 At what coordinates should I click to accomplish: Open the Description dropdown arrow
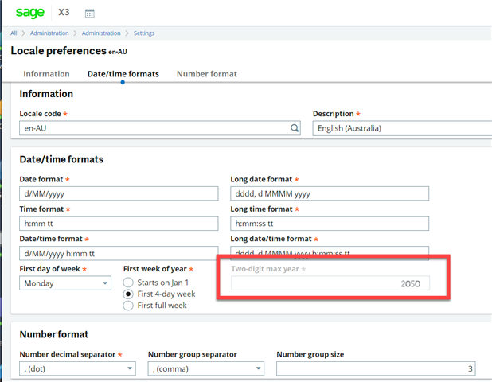[x=486, y=128]
